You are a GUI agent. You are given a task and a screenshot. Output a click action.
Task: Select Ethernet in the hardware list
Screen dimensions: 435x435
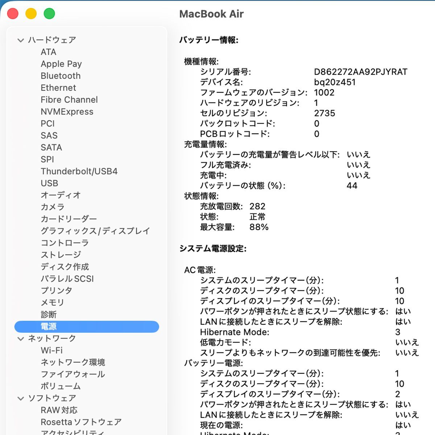click(x=58, y=88)
